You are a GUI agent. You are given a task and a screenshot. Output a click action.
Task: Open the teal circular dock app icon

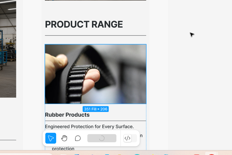point(137,154)
